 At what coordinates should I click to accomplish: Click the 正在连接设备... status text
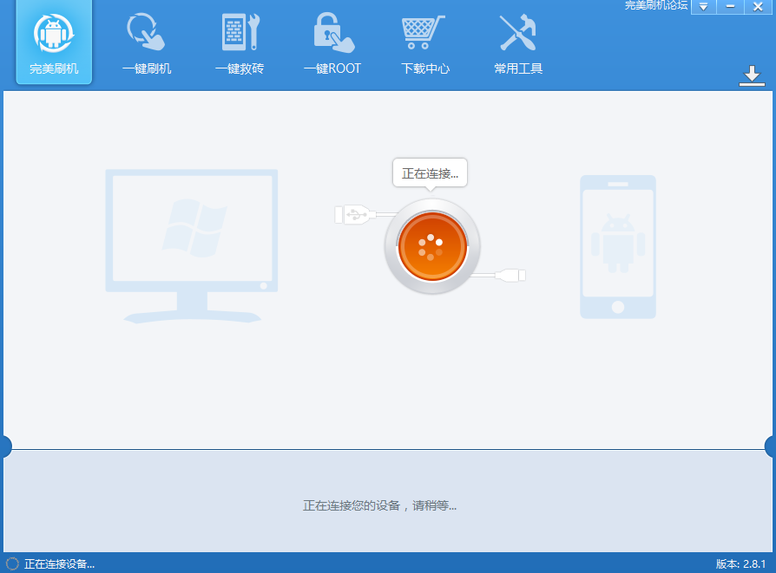59,563
